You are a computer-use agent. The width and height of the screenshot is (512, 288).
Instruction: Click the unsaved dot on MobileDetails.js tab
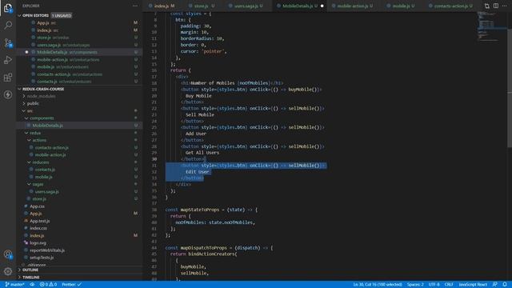pyautogui.click(x=322, y=6)
